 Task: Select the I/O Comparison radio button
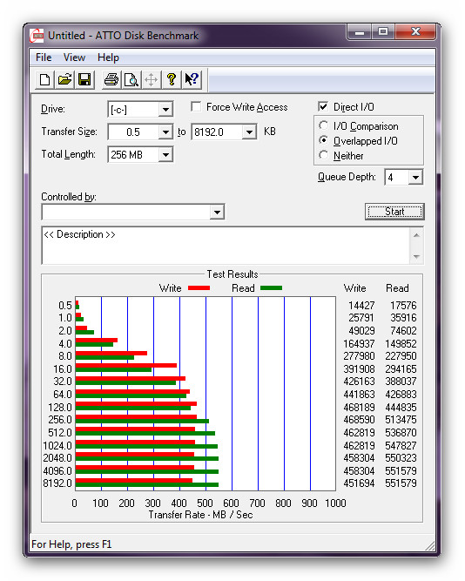pos(323,125)
